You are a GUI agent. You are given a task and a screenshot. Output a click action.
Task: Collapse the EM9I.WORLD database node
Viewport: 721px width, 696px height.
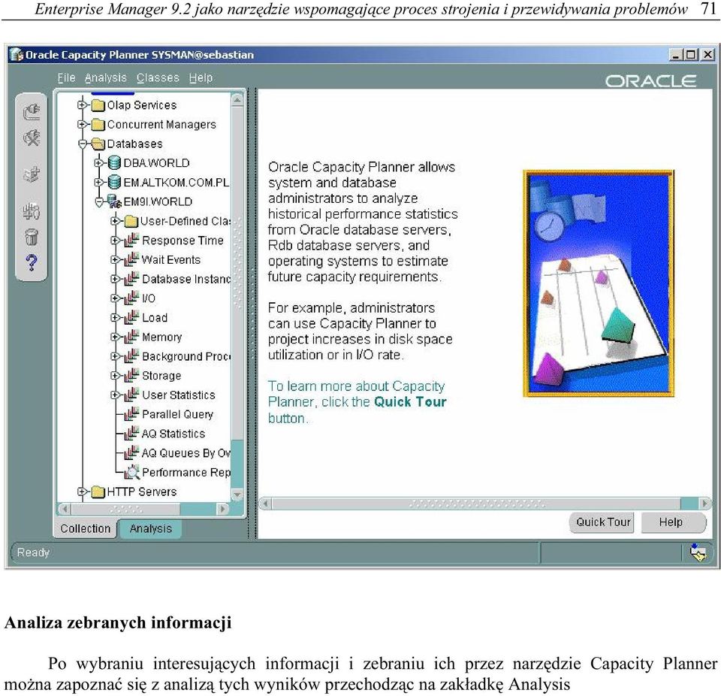coord(99,202)
